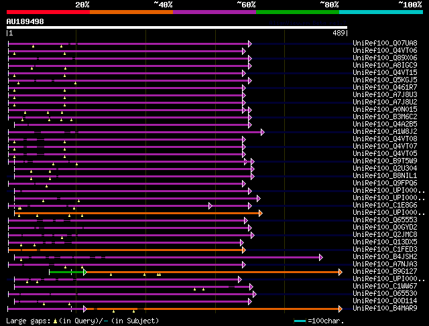Select the UniRef100_Q4VT08 label
The height and width of the screenshot is (326, 429).
(385, 139)
